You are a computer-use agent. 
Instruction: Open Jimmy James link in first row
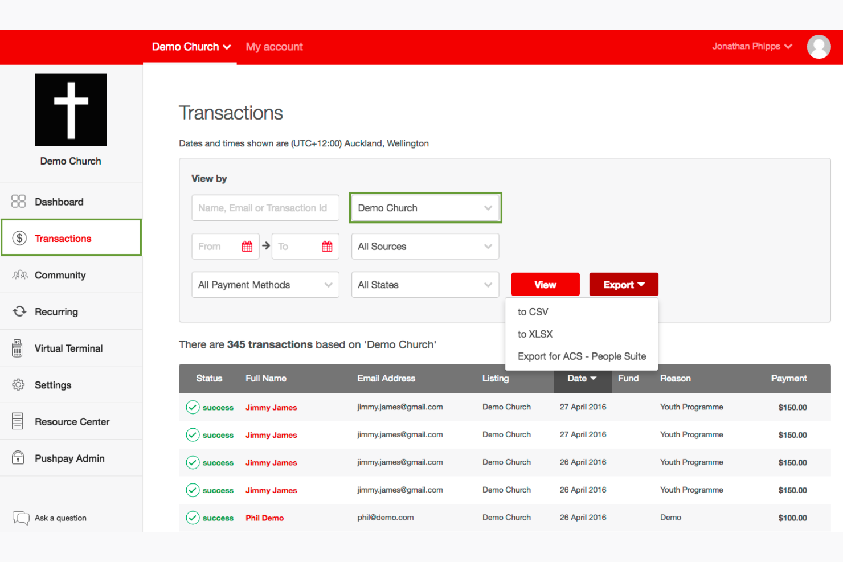(271, 408)
